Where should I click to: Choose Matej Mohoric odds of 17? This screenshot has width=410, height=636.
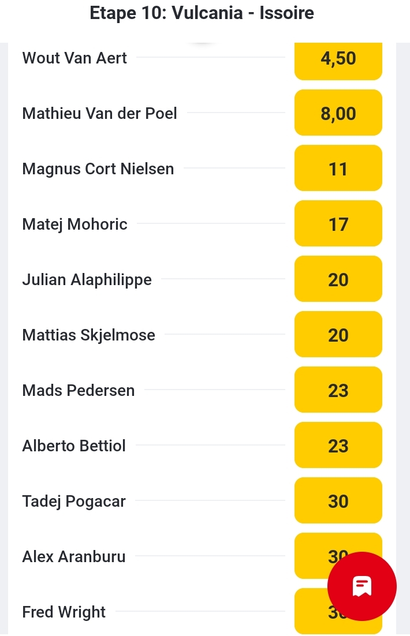[x=338, y=224]
